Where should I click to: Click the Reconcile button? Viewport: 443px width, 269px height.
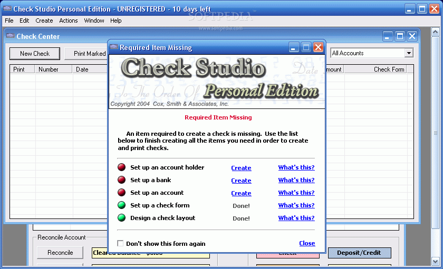tap(60, 253)
